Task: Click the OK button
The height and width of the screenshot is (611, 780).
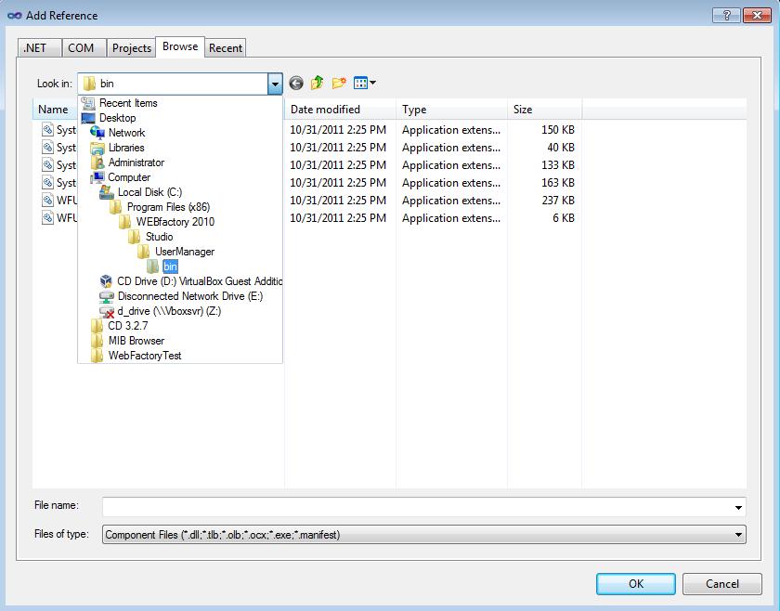Action: coord(635,584)
